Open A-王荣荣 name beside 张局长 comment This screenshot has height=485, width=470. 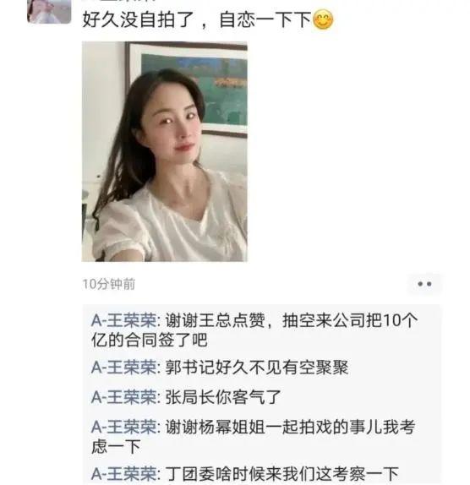pos(124,397)
